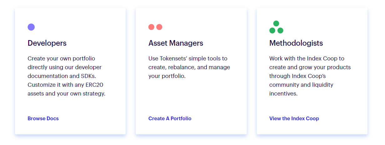This screenshot has width=385, height=145.
Task: Click bottom-right green dot of Methodologists icon
Action: coord(280,30)
